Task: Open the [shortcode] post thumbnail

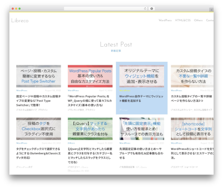Action: tap(192, 129)
